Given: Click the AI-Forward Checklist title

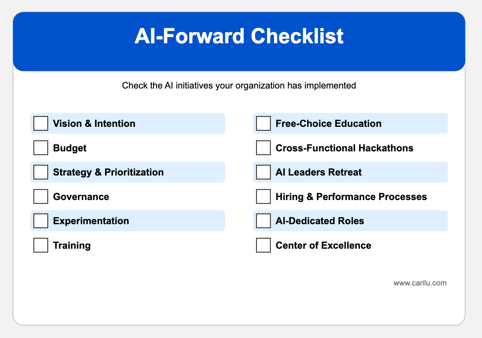Looking at the screenshot, I should pos(239,37).
